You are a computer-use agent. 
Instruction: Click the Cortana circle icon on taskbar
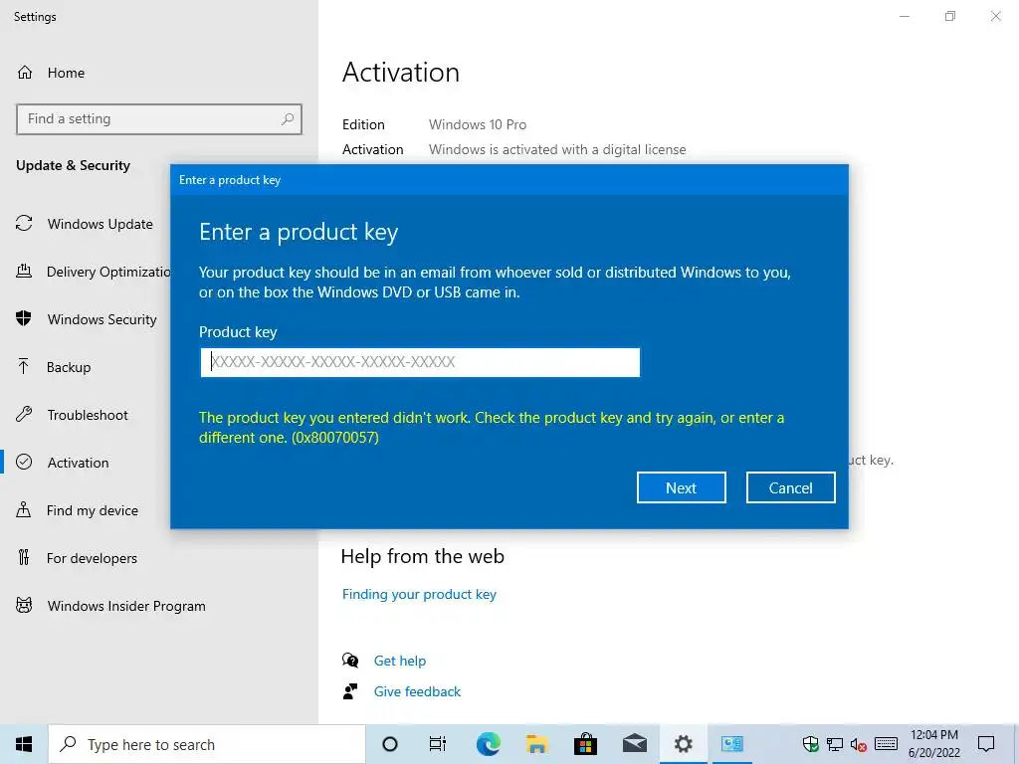tap(390, 744)
